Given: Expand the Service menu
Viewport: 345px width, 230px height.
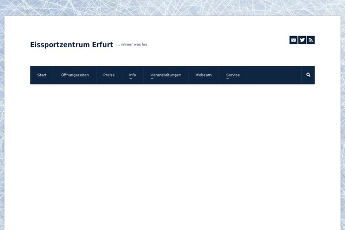Looking at the screenshot, I should 233,75.
